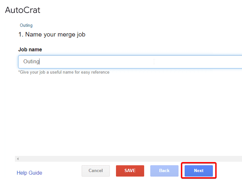
Task: Click the Back button
Action: point(164,171)
